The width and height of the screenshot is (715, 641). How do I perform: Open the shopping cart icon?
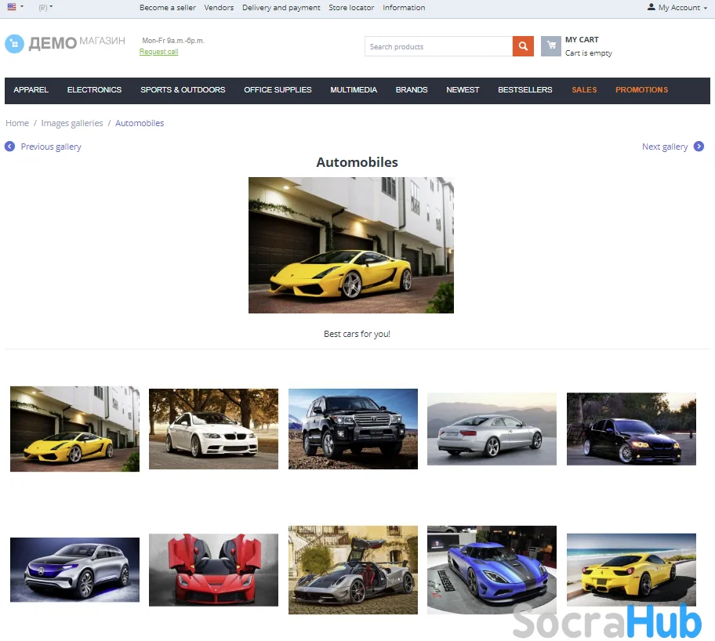[550, 46]
